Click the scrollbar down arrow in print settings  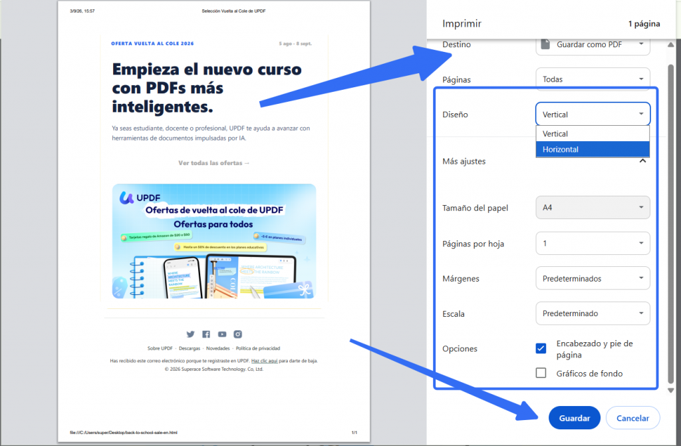coord(671,390)
